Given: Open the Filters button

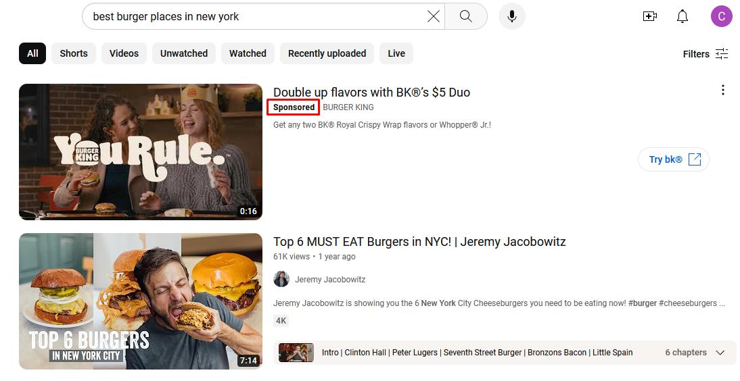Looking at the screenshot, I should [706, 54].
